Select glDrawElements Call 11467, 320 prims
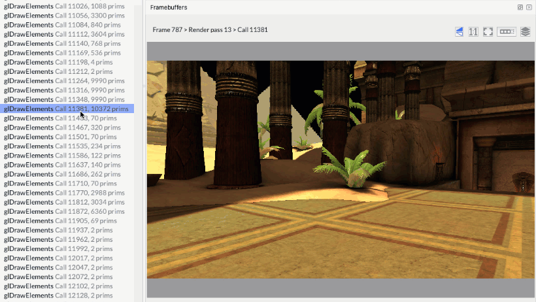Image resolution: width=536 pixels, height=302 pixels. pos(62,127)
